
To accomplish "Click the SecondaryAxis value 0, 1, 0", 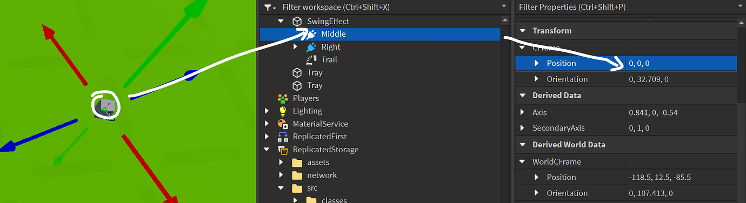I will pos(681,128).
